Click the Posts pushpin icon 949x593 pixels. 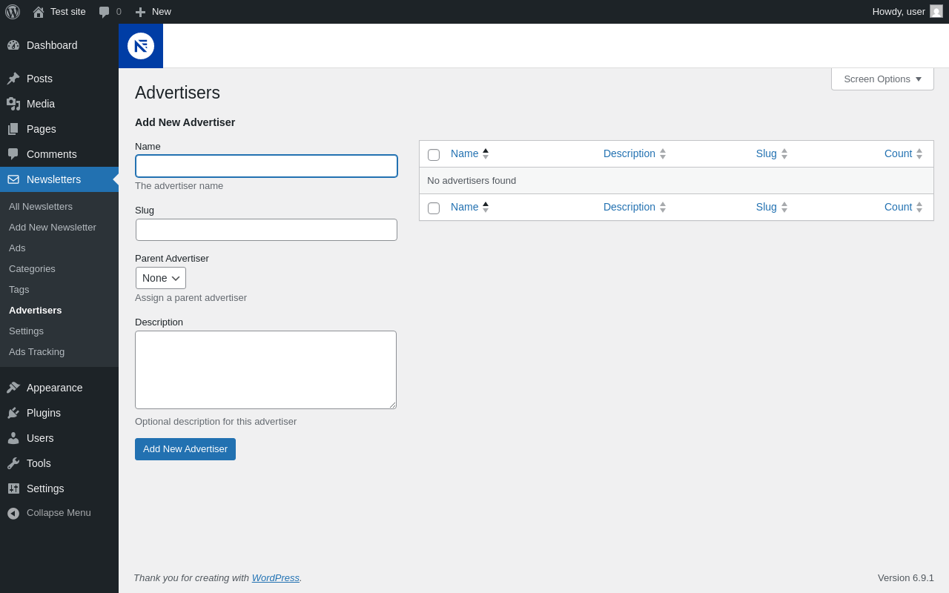[13, 79]
